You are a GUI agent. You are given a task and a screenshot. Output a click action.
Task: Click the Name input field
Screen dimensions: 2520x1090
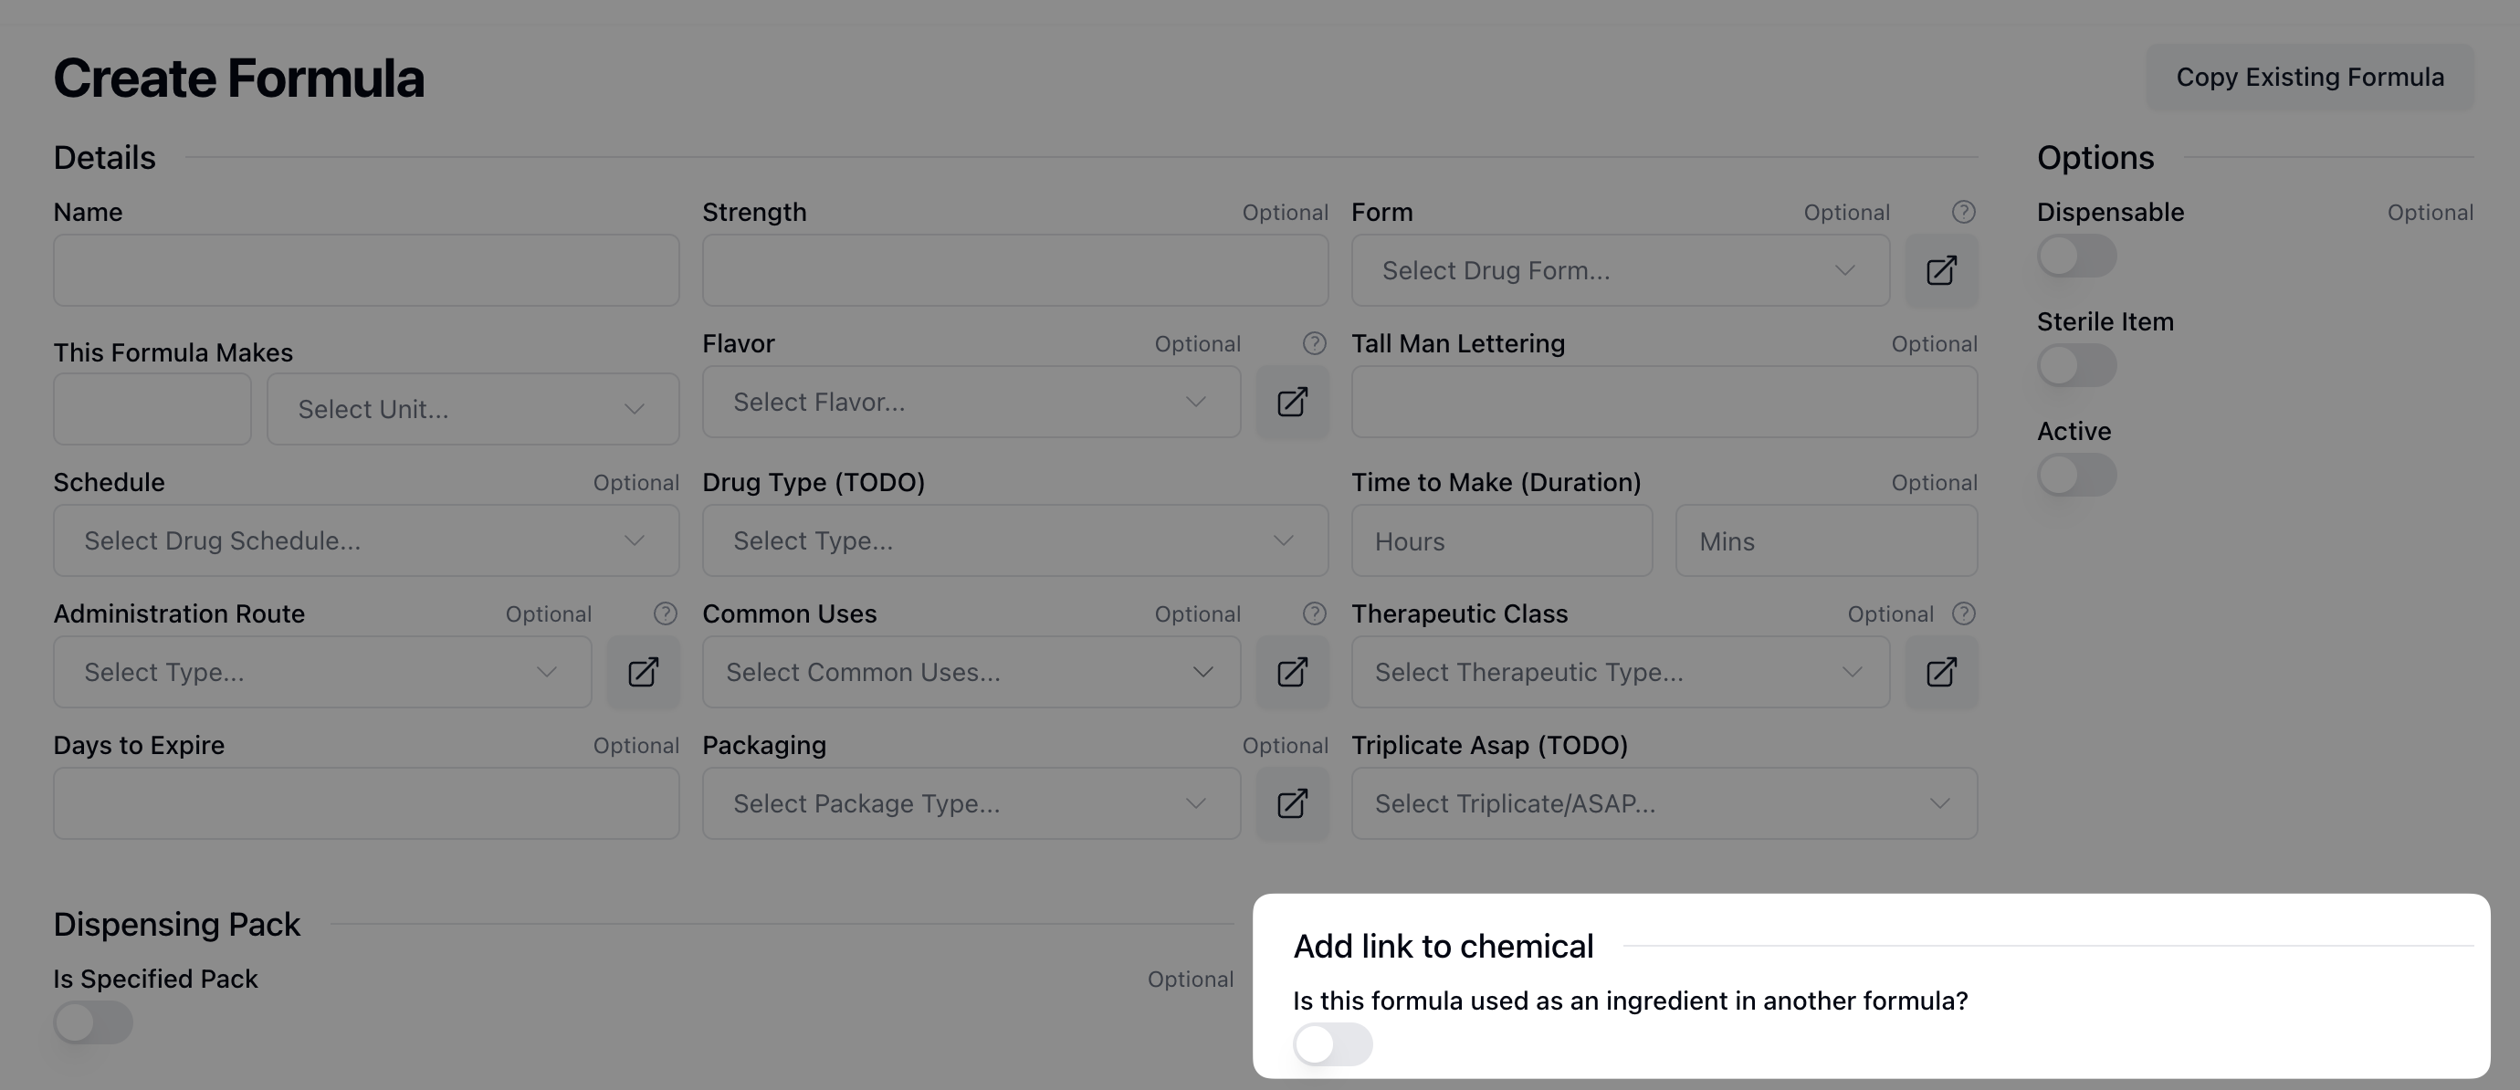pos(366,270)
